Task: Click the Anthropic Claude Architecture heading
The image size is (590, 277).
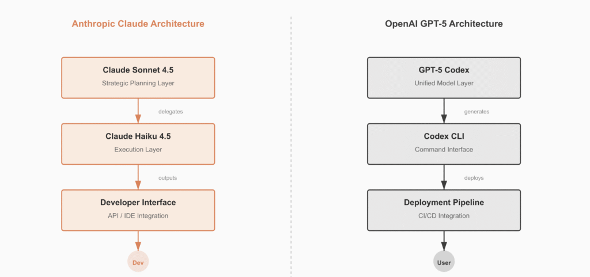Action: (x=138, y=24)
